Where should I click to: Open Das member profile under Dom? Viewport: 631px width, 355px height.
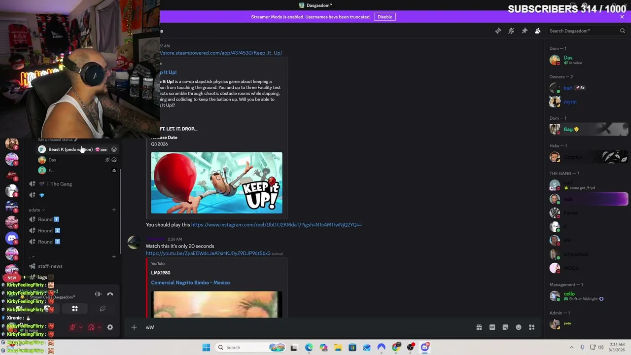(589, 60)
